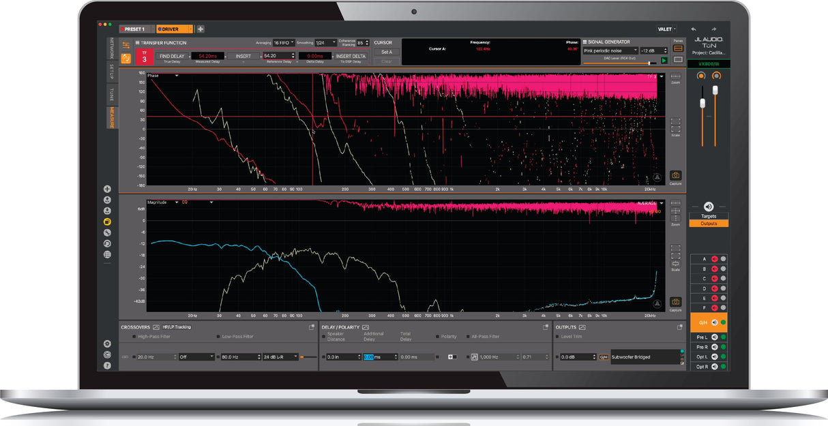
Task: Click the Set A cursor button
Action: [386, 52]
